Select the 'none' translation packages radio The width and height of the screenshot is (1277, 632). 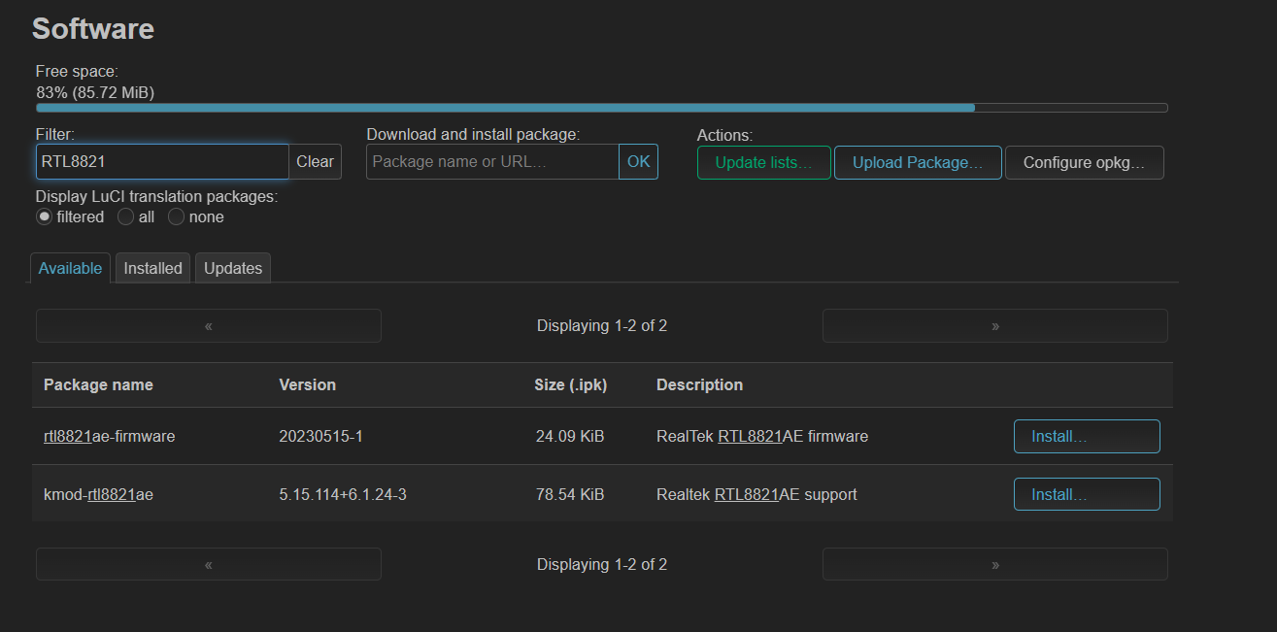pos(176,217)
